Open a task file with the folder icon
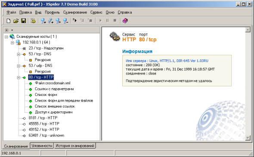 pyautogui.click(x=16, y=21)
